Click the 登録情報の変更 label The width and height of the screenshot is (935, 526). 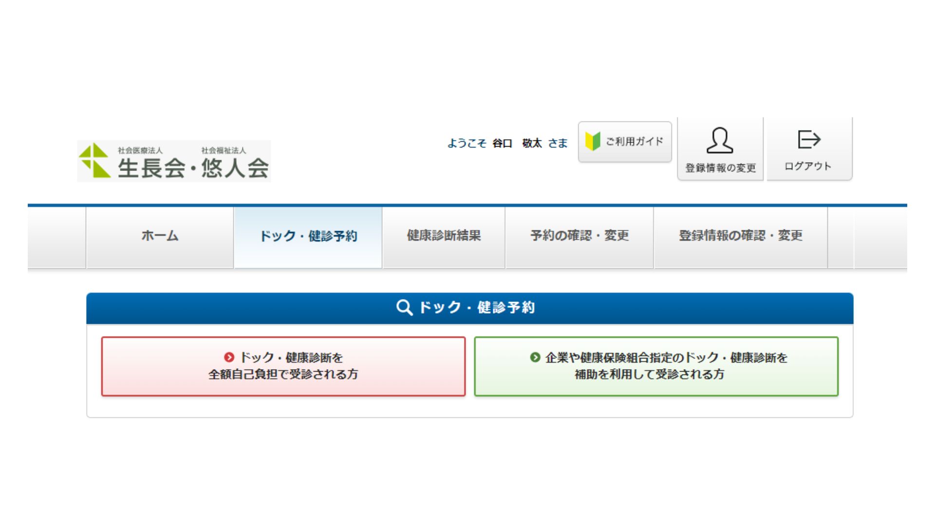720,168
